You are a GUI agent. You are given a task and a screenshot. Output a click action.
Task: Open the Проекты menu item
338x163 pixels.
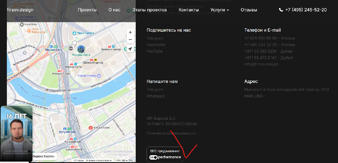[x=87, y=10]
